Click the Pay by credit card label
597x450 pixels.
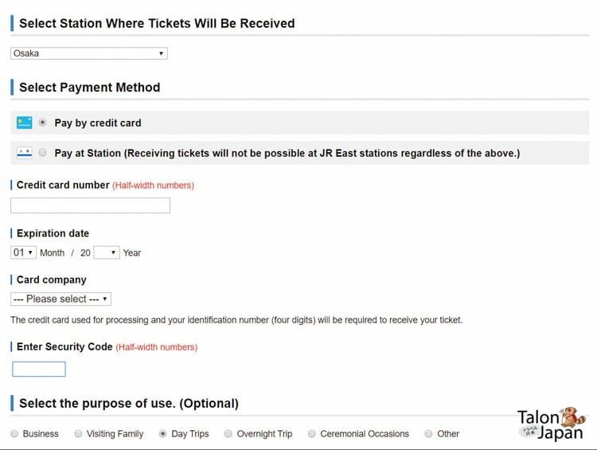pyautogui.click(x=98, y=123)
